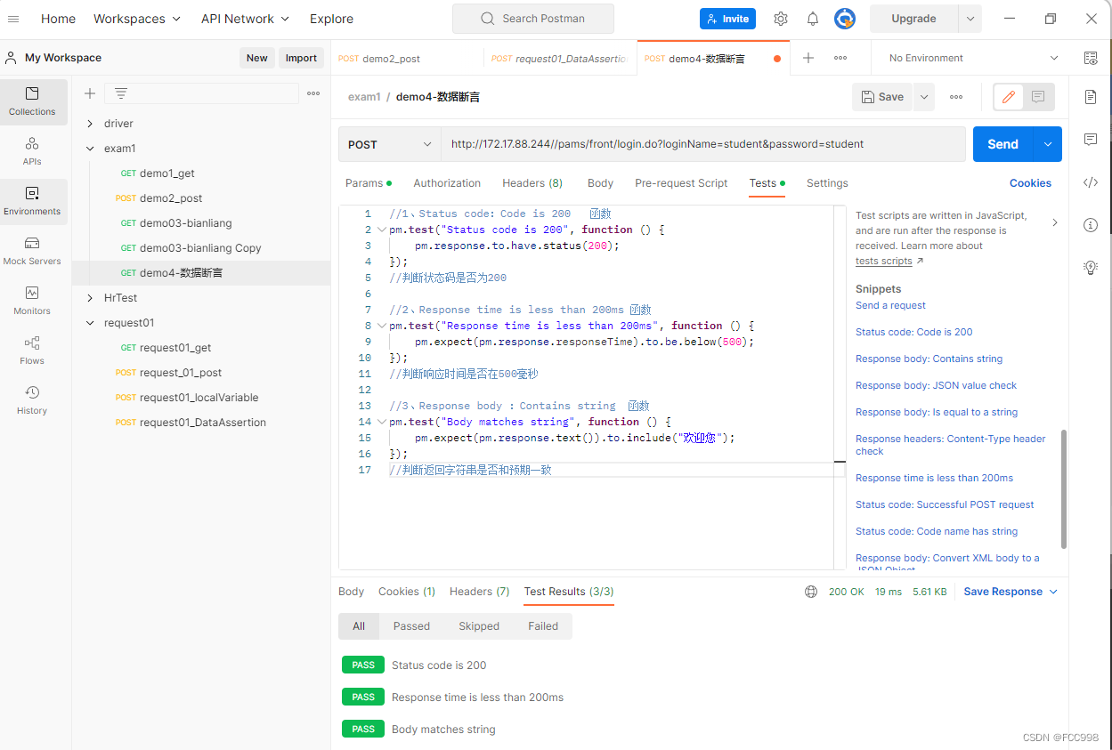
Task: Click the Search Postman box
Action: (x=533, y=19)
